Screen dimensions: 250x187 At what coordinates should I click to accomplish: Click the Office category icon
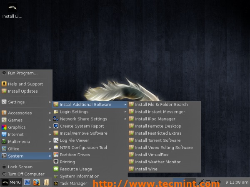point(4,149)
